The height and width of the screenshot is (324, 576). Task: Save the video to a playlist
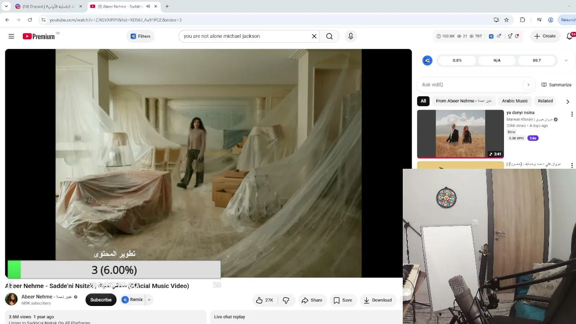pos(343,300)
